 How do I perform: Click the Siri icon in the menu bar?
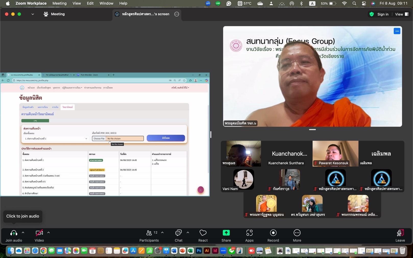click(x=373, y=4)
